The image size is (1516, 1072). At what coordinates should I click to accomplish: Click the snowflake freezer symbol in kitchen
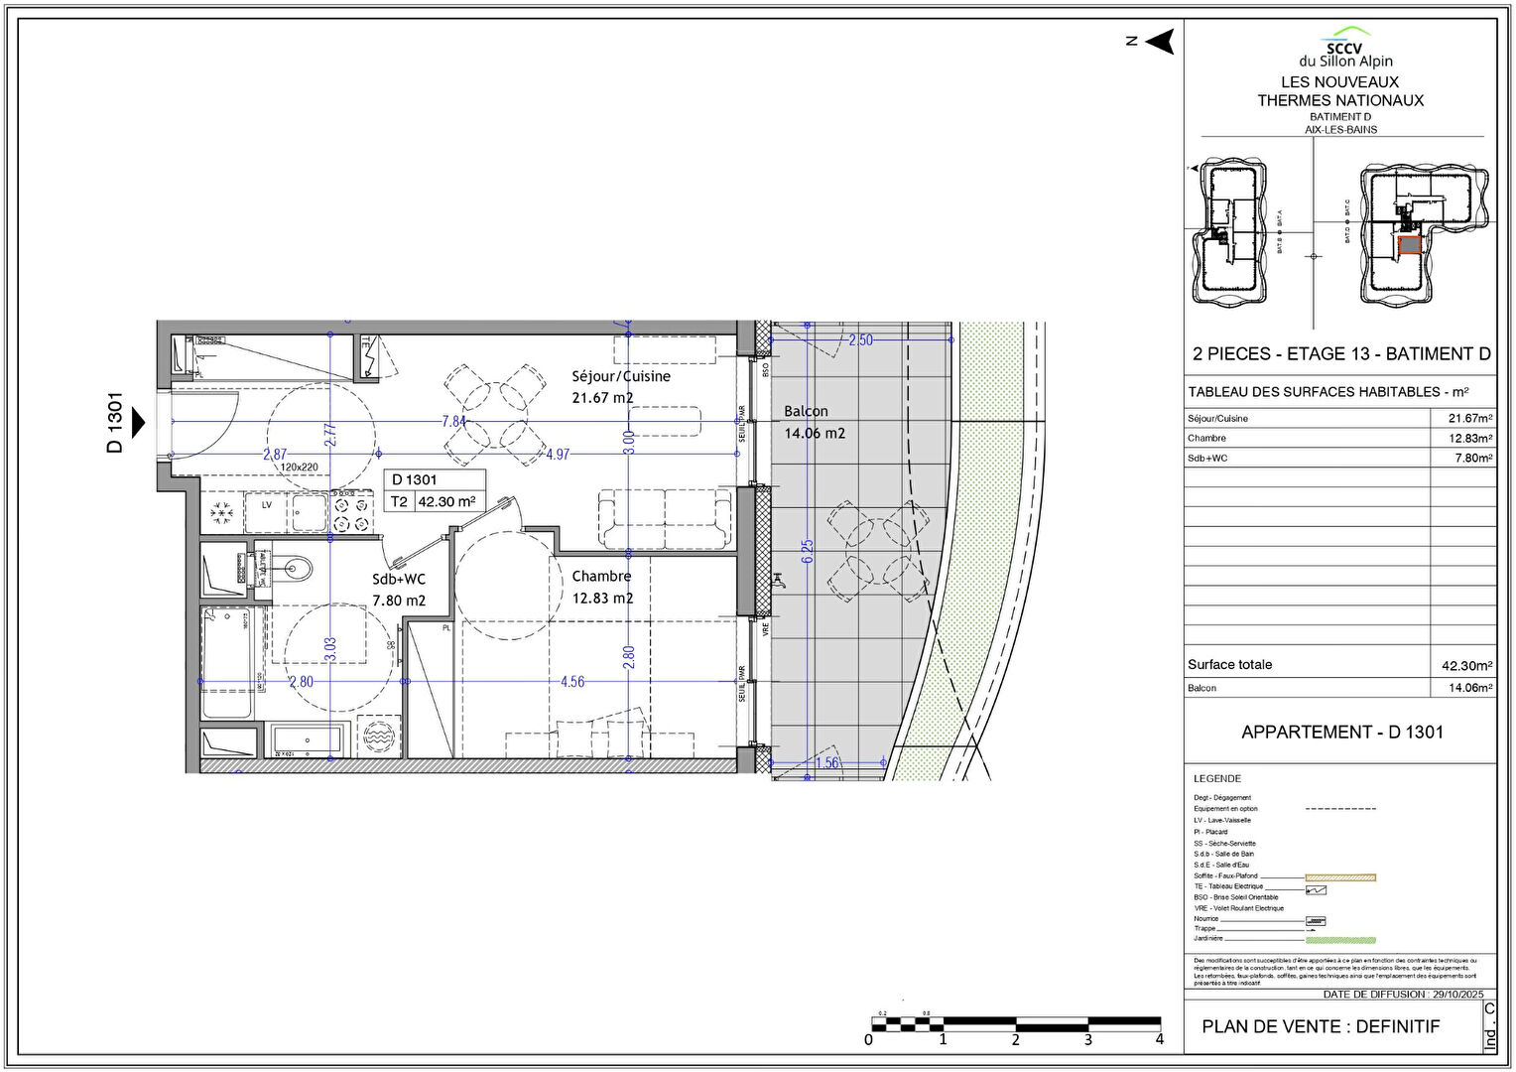(221, 512)
